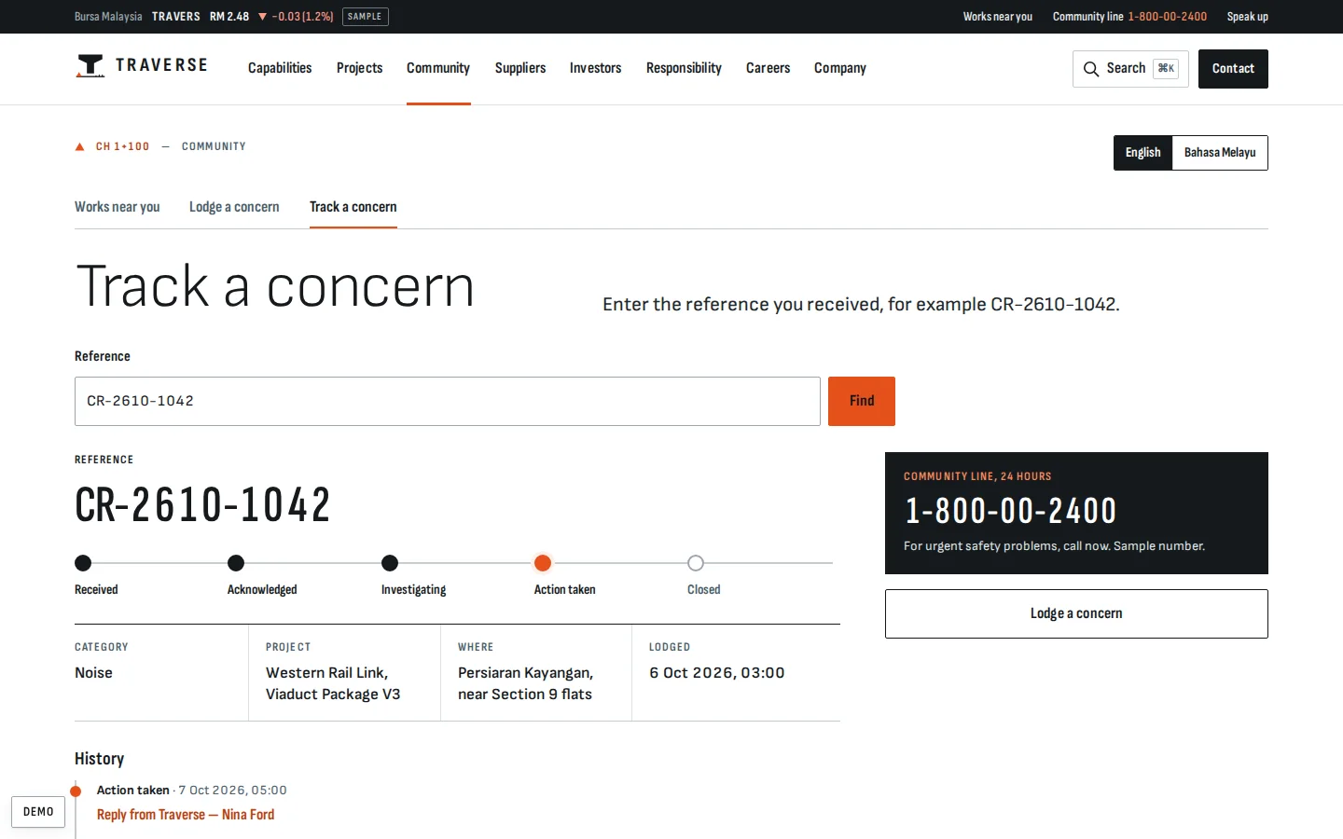Click the orange Find button
The width and height of the screenshot is (1343, 839).
(x=862, y=401)
